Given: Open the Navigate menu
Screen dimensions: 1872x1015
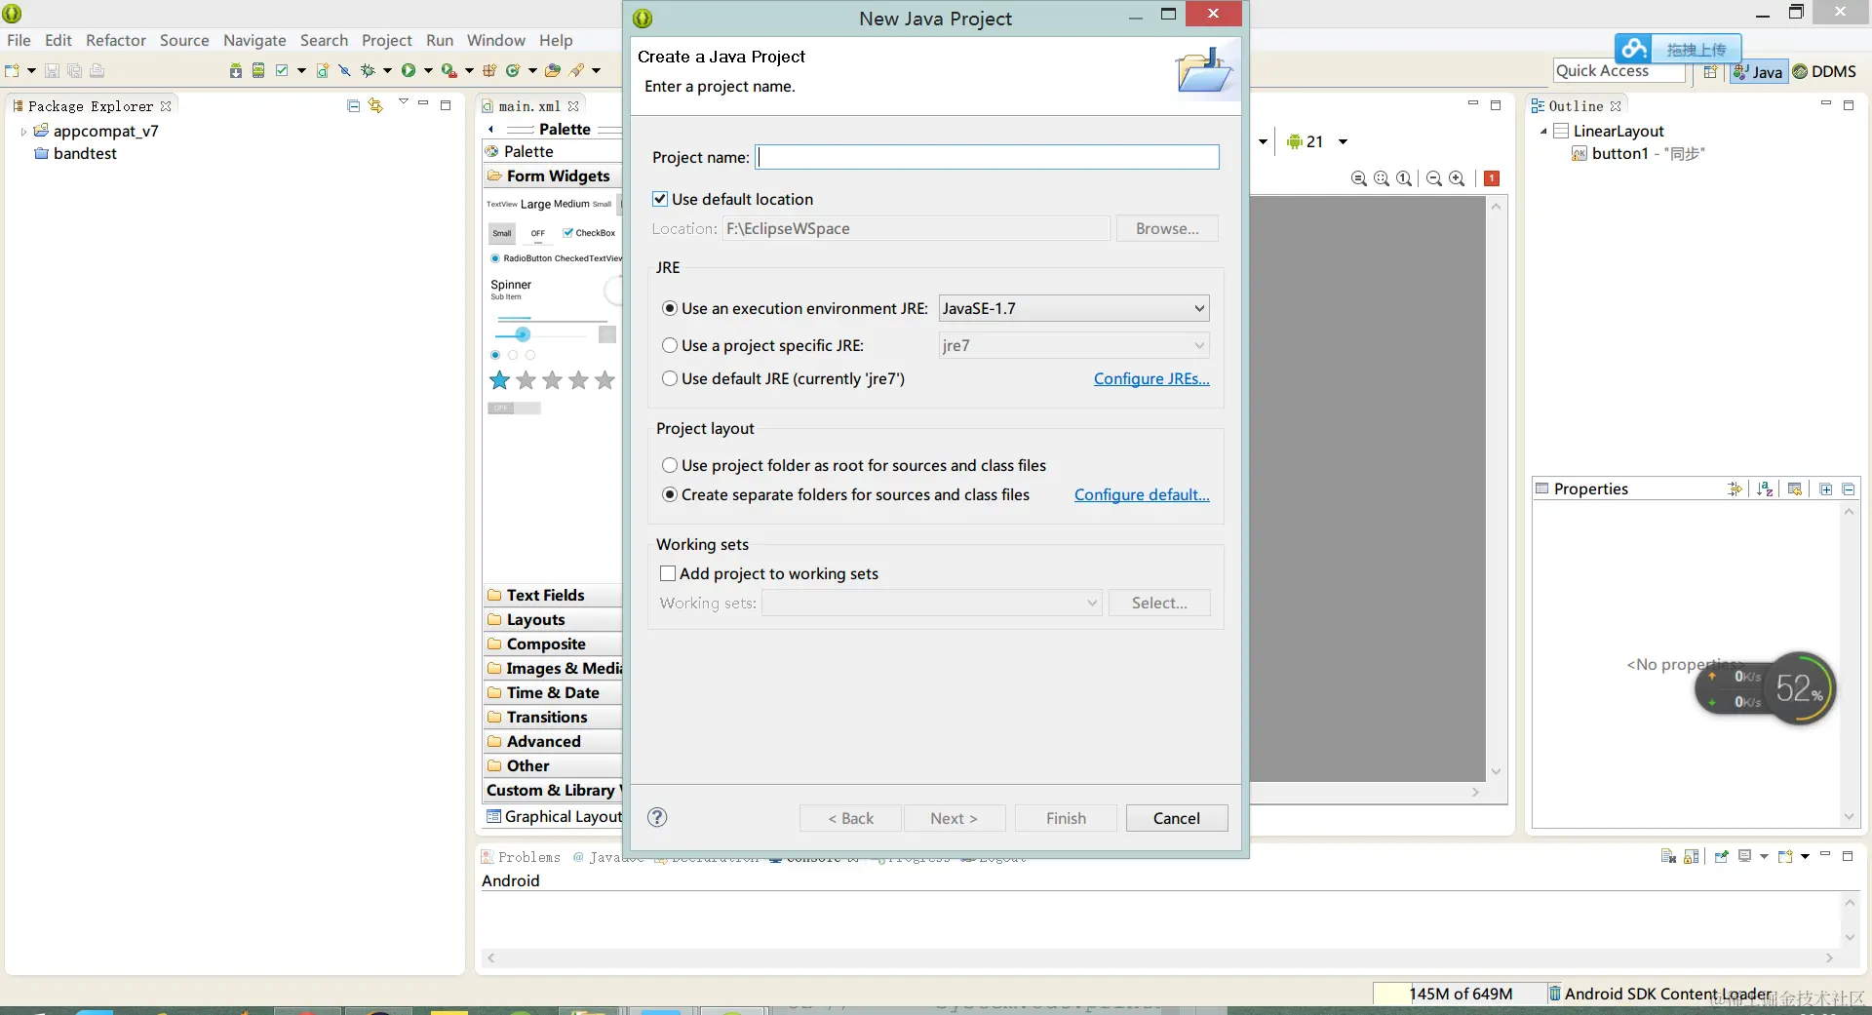Looking at the screenshot, I should tap(254, 40).
